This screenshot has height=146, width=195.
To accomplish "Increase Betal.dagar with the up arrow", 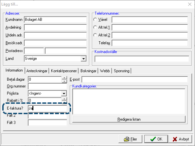I will 64,78.
